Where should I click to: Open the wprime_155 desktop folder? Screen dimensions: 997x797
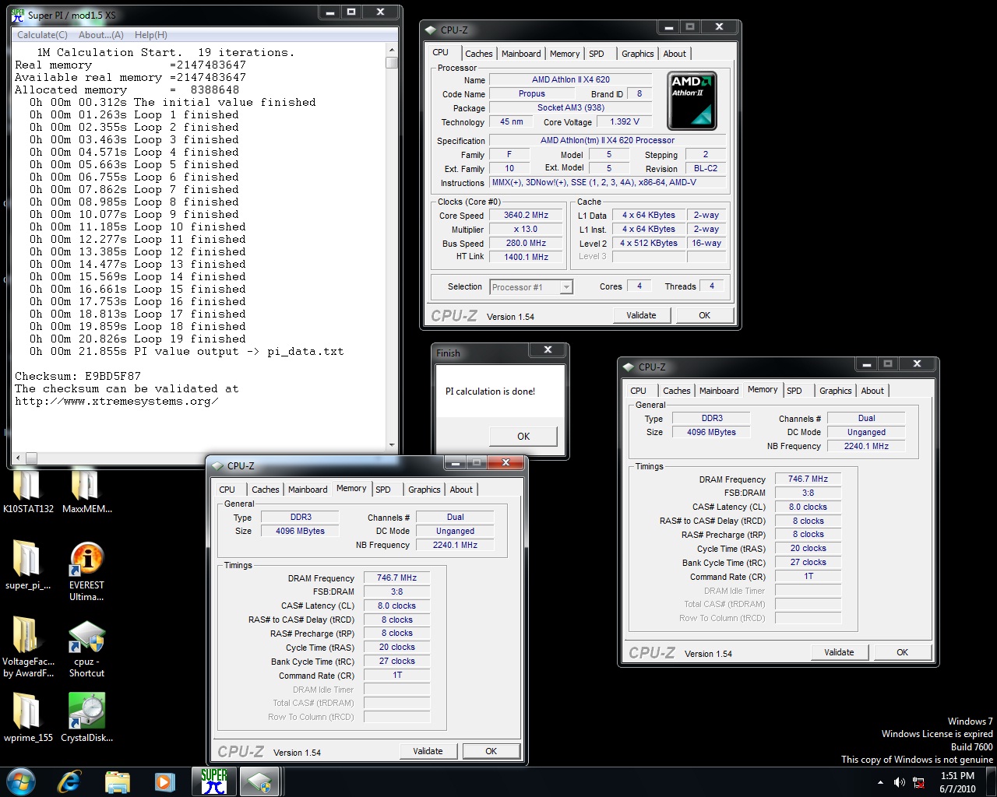click(x=28, y=718)
